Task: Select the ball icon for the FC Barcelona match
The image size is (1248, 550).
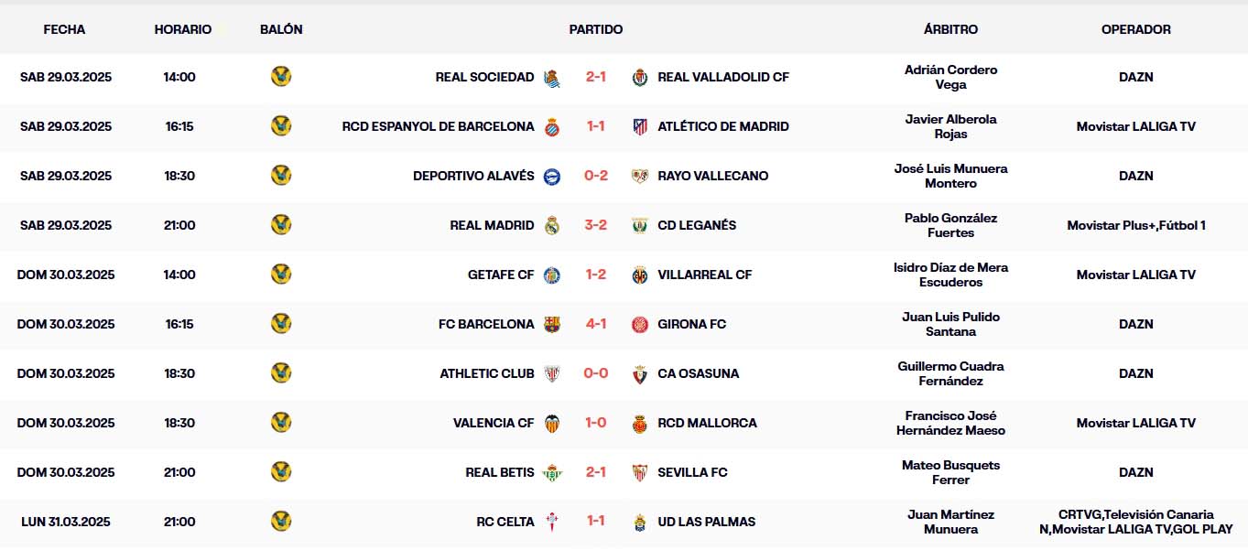Action: coord(281,323)
